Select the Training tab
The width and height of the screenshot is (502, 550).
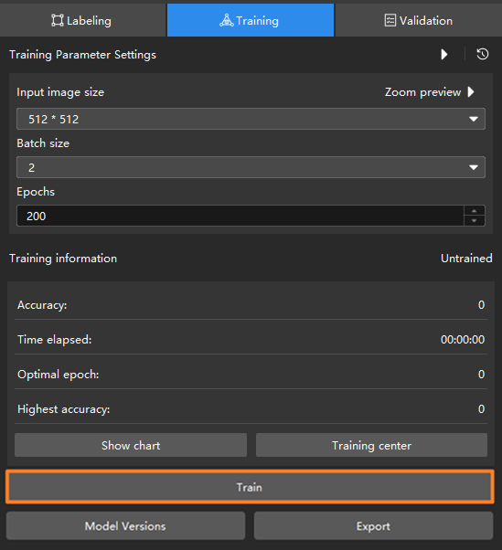point(251,20)
